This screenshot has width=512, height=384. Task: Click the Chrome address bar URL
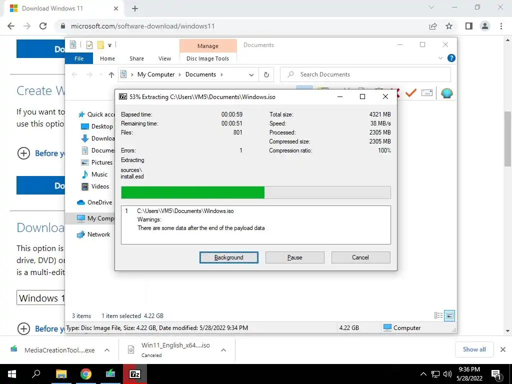[142, 26]
